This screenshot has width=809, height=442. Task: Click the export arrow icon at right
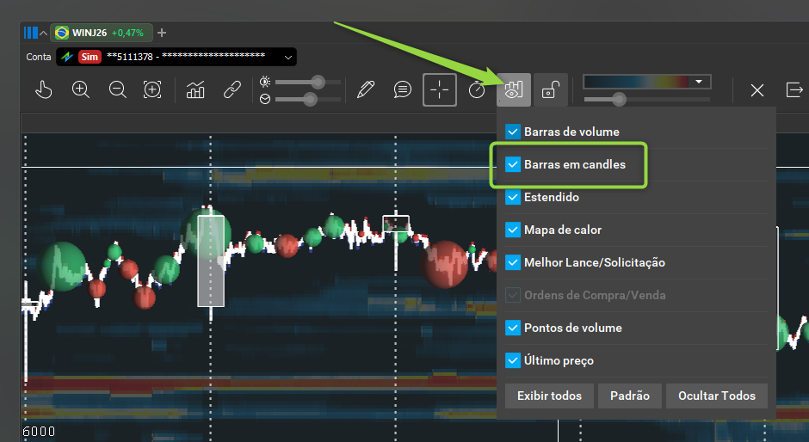(x=794, y=89)
